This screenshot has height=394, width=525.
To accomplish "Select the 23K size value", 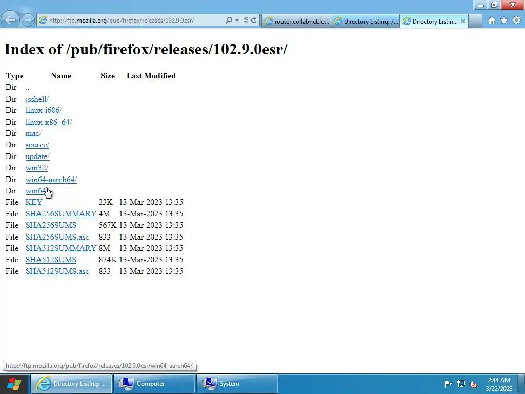I will pyautogui.click(x=106, y=202).
